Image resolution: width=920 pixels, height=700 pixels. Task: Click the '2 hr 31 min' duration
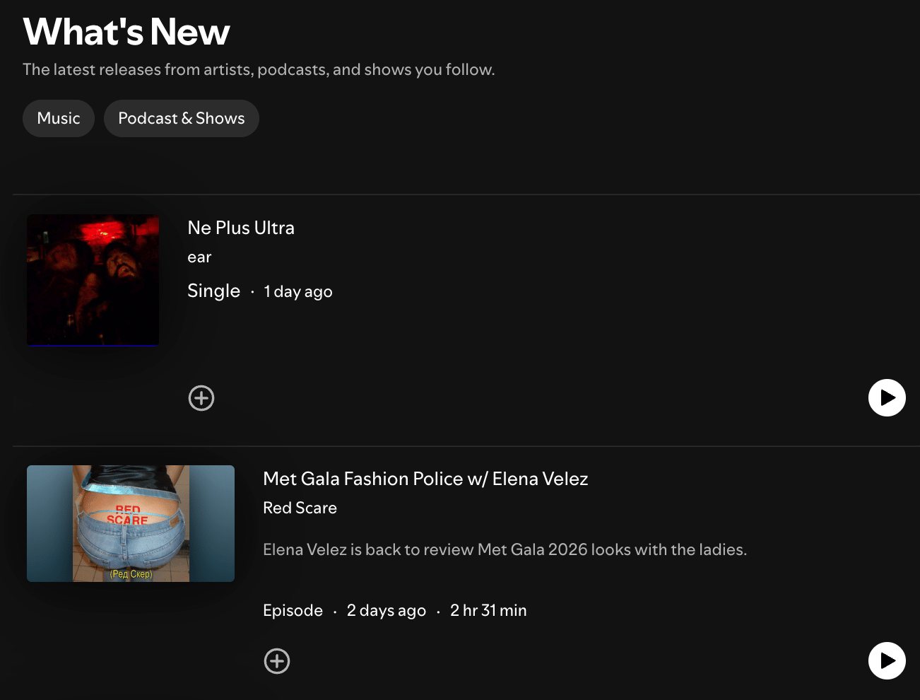488,610
